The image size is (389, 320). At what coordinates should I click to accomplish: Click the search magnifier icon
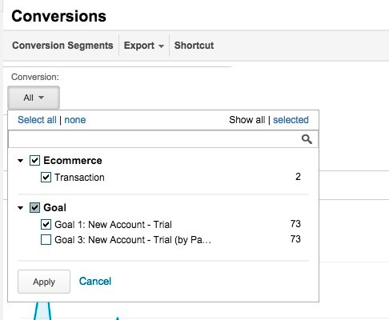(x=307, y=139)
